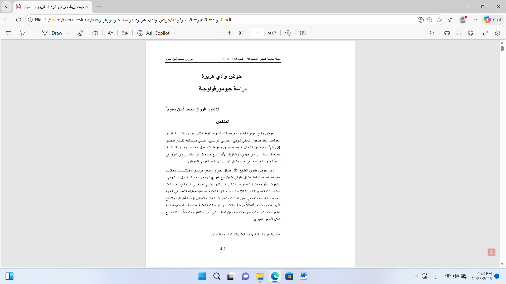506x284 pixels.
Task: Open the tab search dropdown
Action: (7, 7)
